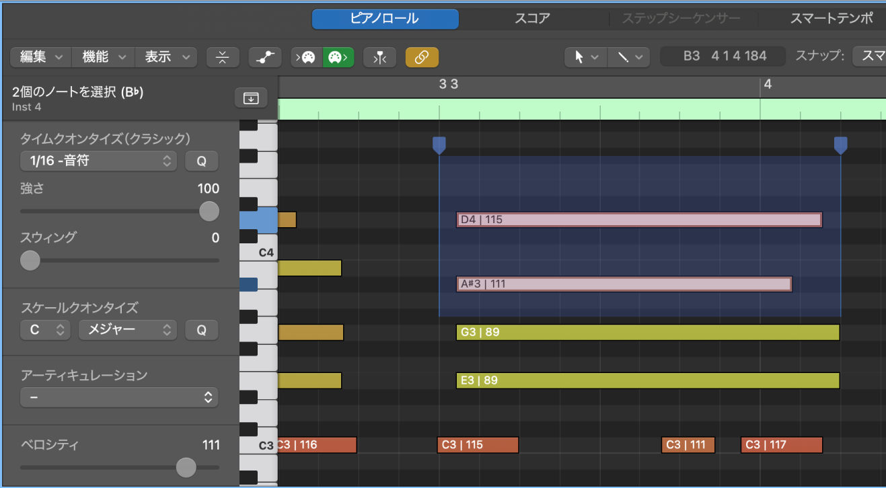
Task: Select the C3 | 116 note
Action: click(316, 445)
